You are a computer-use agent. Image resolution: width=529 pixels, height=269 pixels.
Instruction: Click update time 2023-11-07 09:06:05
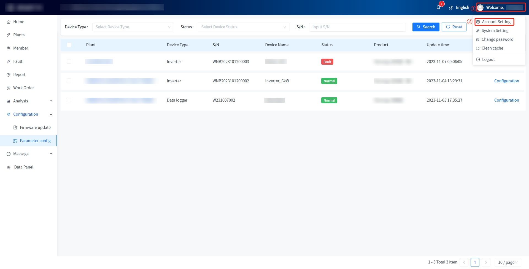(444, 62)
